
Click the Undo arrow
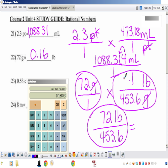pyautogui.click(x=98, y=155)
